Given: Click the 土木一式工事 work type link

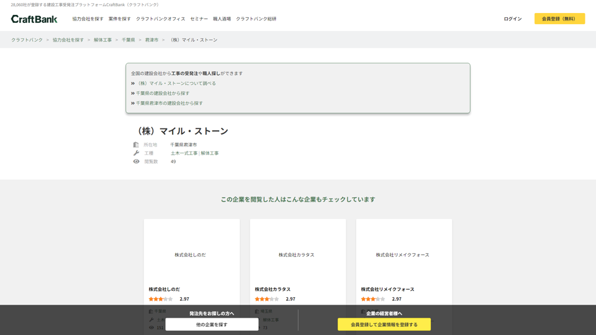Looking at the screenshot, I should tap(184, 153).
